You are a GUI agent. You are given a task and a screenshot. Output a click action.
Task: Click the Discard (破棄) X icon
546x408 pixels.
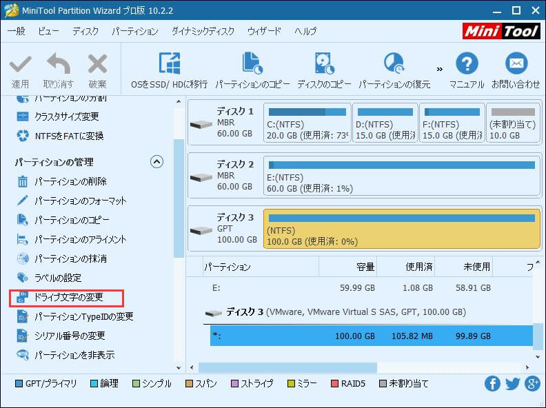[x=97, y=64]
